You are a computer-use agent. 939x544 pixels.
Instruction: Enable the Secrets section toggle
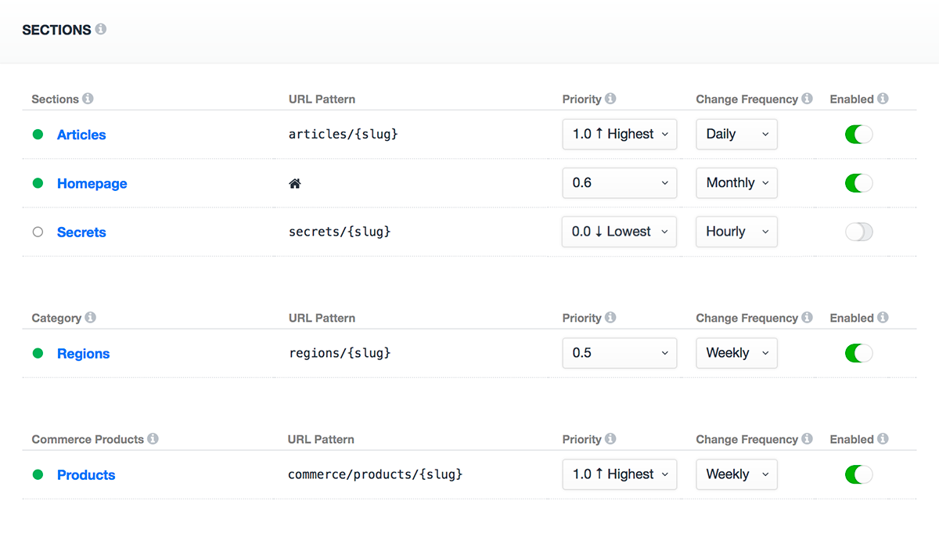click(x=858, y=232)
